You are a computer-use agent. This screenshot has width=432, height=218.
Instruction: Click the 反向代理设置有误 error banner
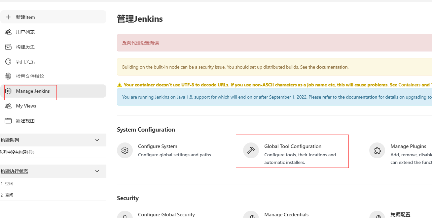coord(141,43)
